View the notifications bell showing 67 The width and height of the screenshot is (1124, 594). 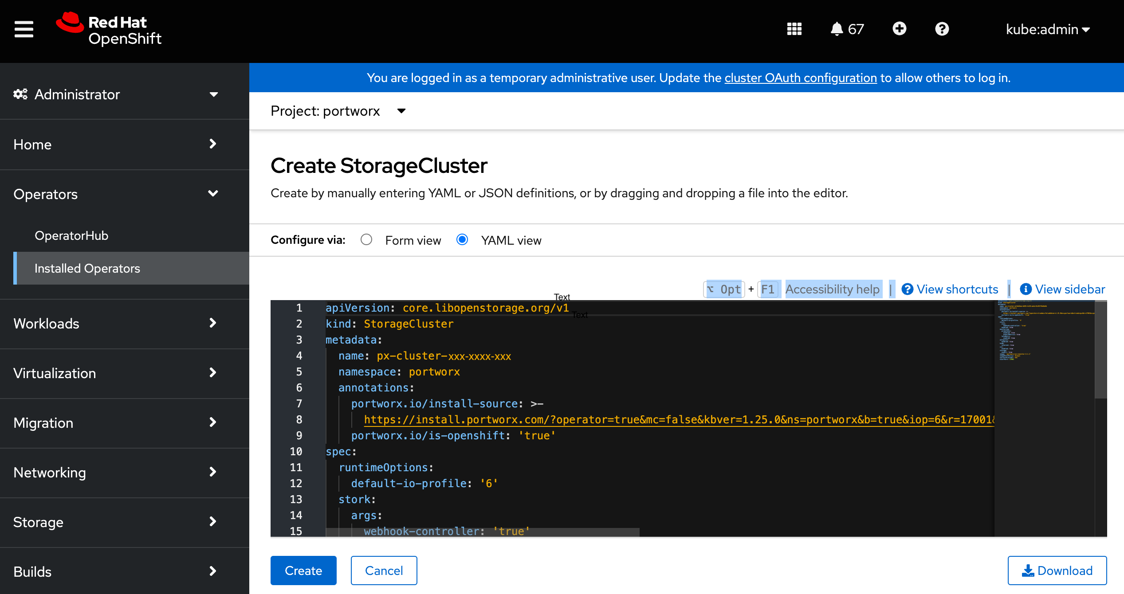click(846, 29)
